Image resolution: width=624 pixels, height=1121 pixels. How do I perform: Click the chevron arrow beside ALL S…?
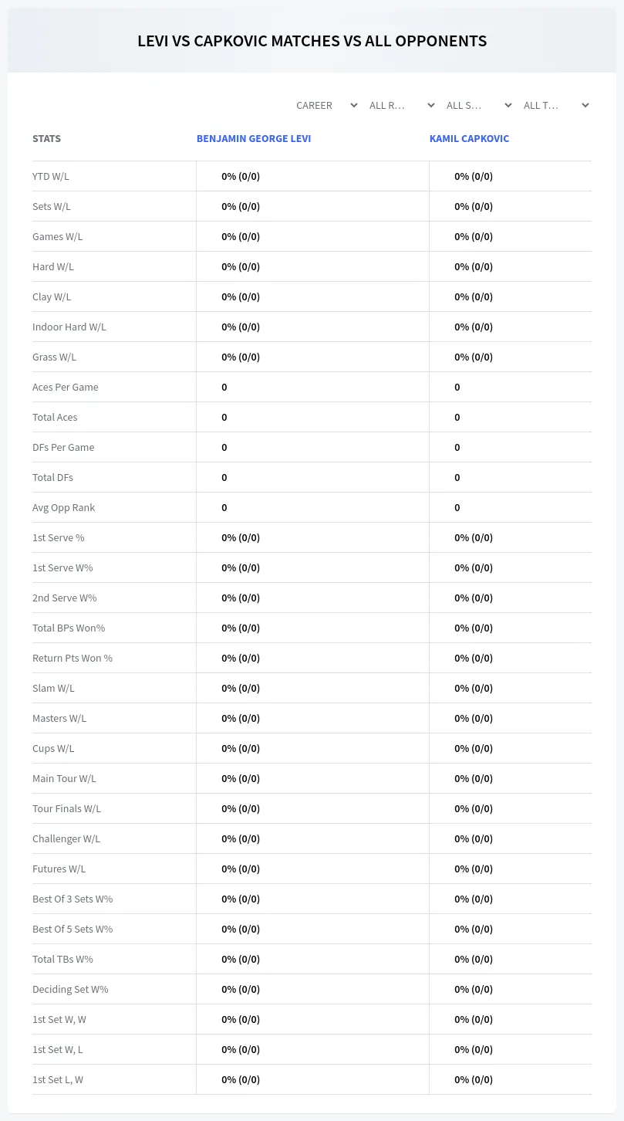508,105
